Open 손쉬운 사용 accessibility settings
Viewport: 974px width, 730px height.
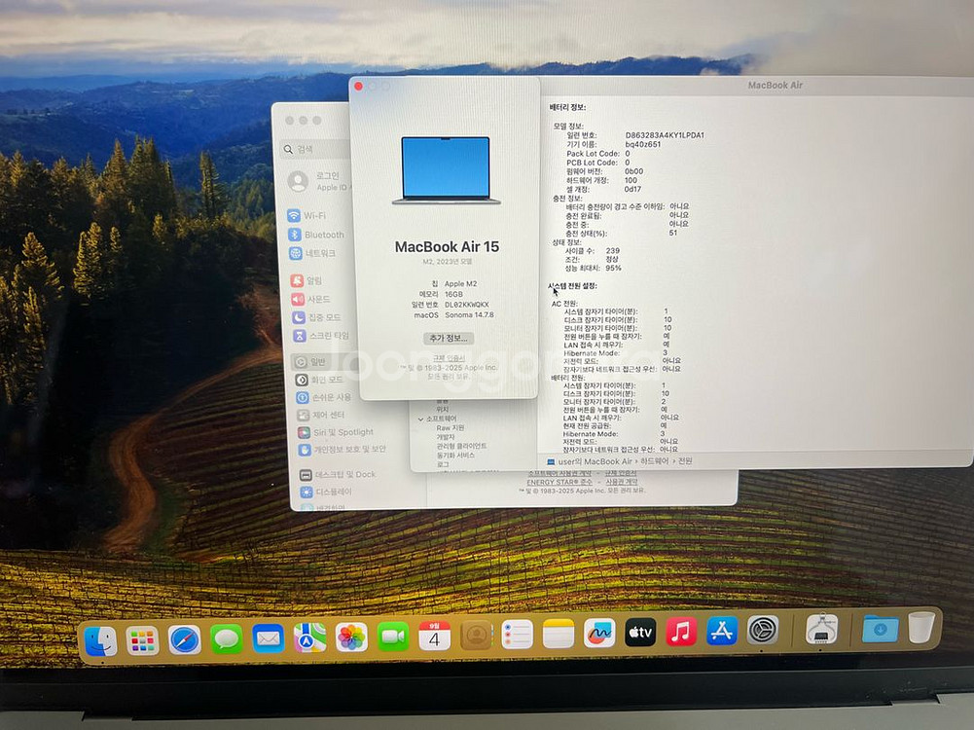(323, 397)
